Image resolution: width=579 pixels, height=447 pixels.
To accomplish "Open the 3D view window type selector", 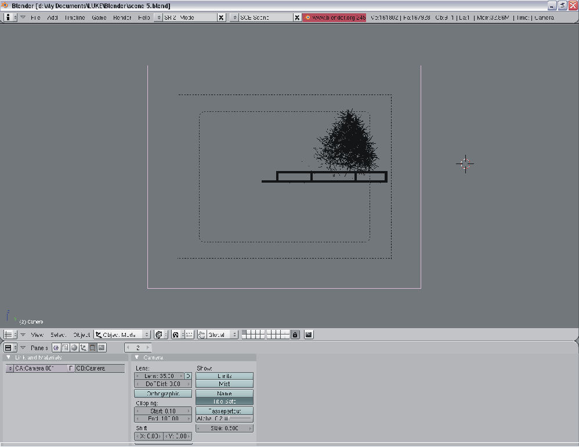I will [x=10, y=335].
